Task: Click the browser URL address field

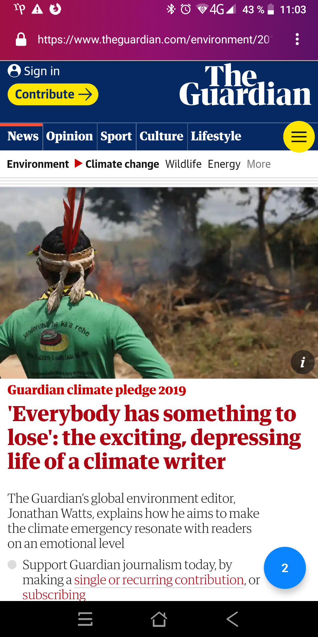Action: coord(155,40)
